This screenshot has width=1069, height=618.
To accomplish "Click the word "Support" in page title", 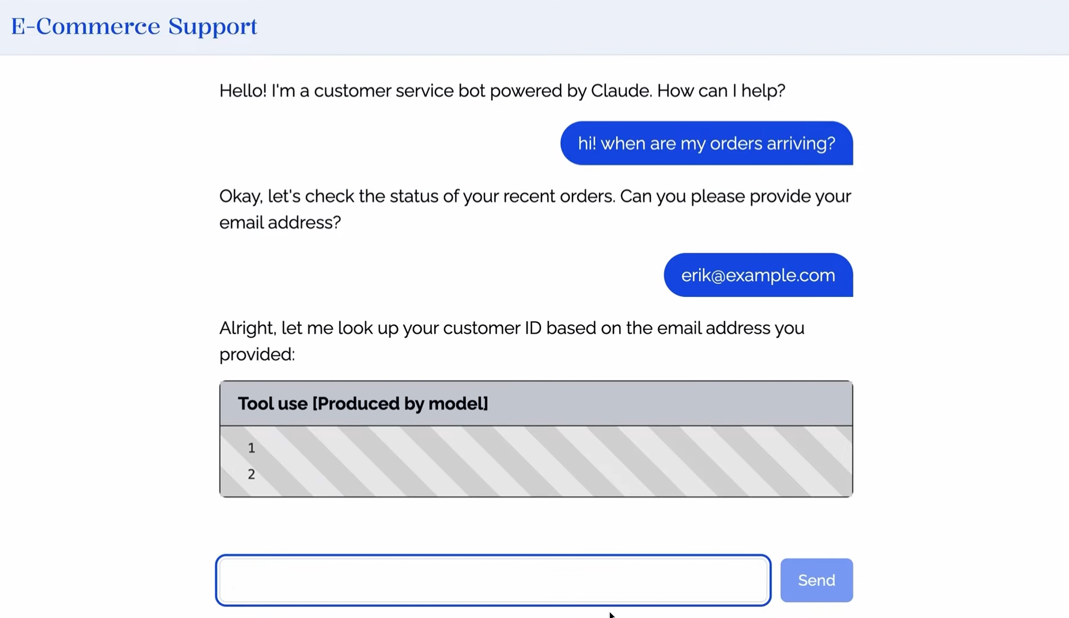I will tap(213, 26).
